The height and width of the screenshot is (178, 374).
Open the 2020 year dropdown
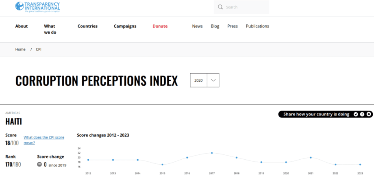point(204,80)
